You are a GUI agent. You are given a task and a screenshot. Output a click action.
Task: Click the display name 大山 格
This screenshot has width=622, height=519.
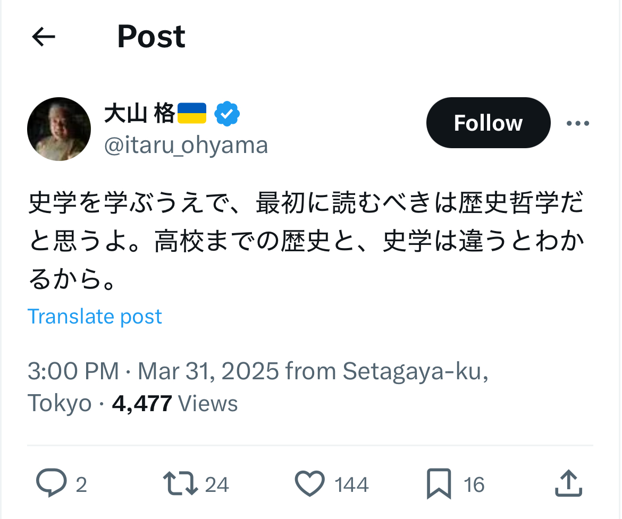pyautogui.click(x=139, y=113)
